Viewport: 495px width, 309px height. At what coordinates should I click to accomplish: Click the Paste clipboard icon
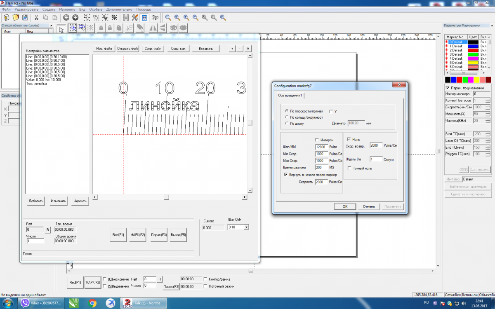[54, 17]
